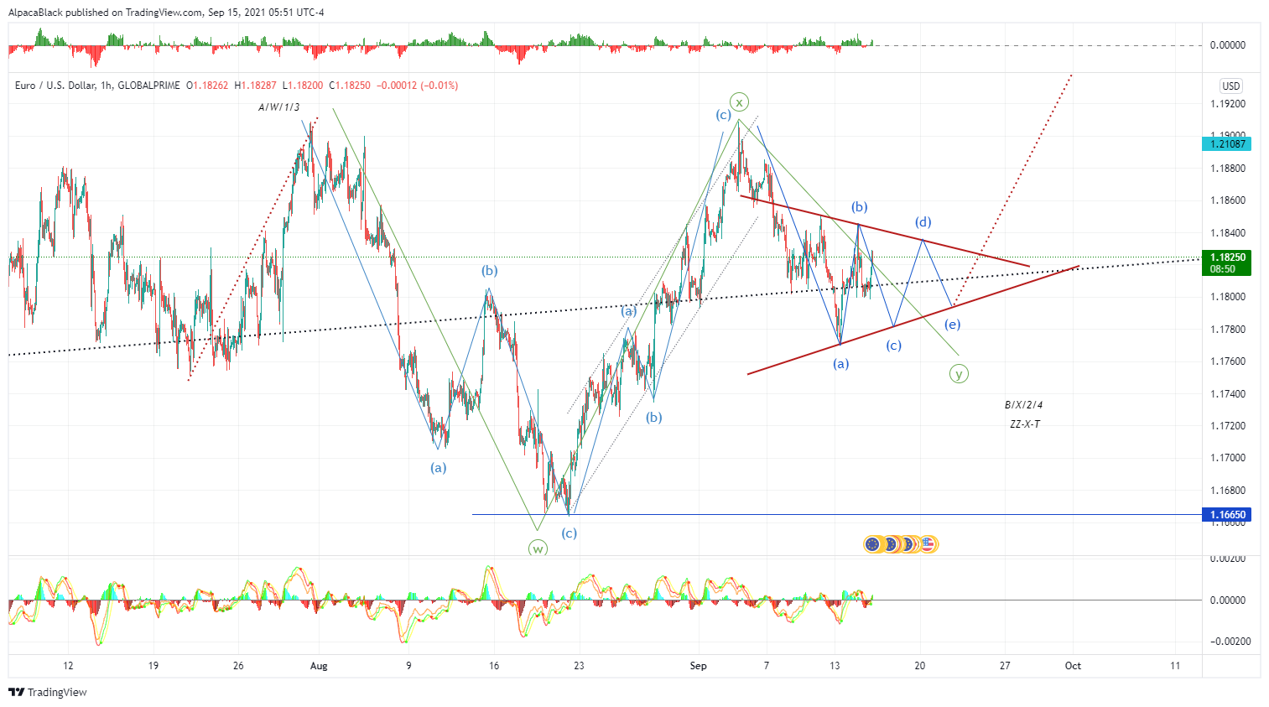Select the ZZ-X-T text annotation
1269x707 pixels.
click(x=1025, y=424)
